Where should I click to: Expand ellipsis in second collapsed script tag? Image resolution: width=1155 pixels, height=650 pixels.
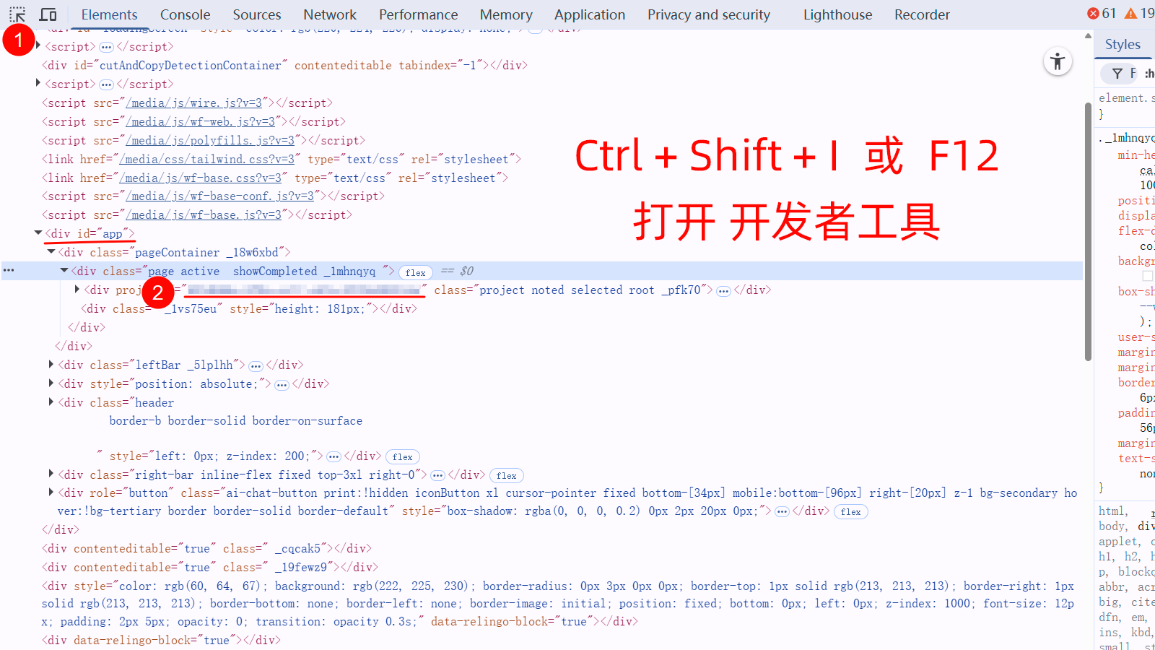coord(106,84)
